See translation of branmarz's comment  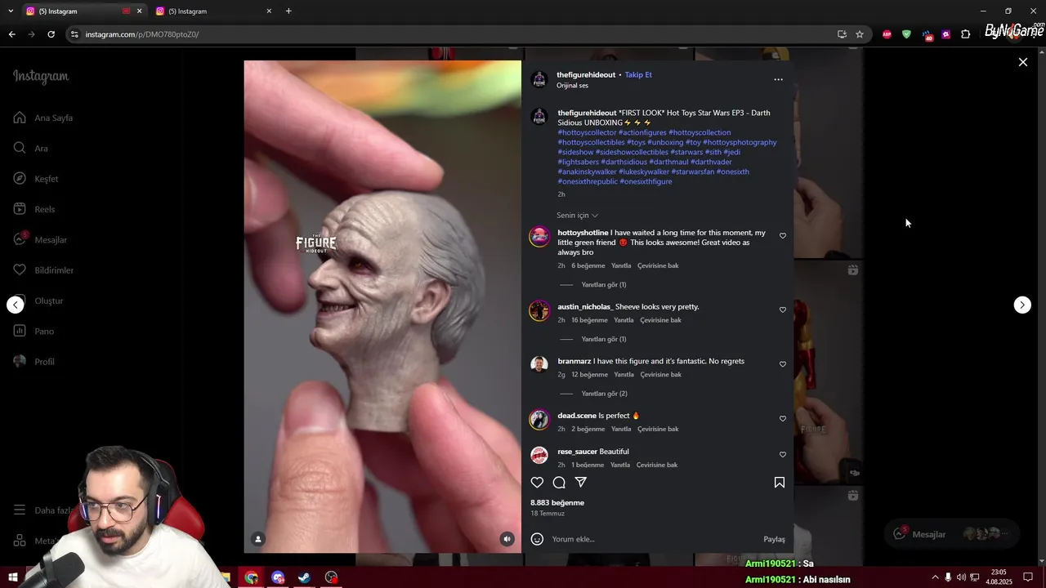pos(660,375)
